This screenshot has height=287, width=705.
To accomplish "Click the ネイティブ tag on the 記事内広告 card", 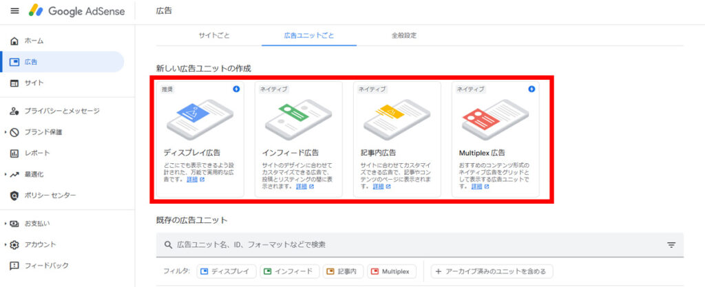I will click(372, 89).
